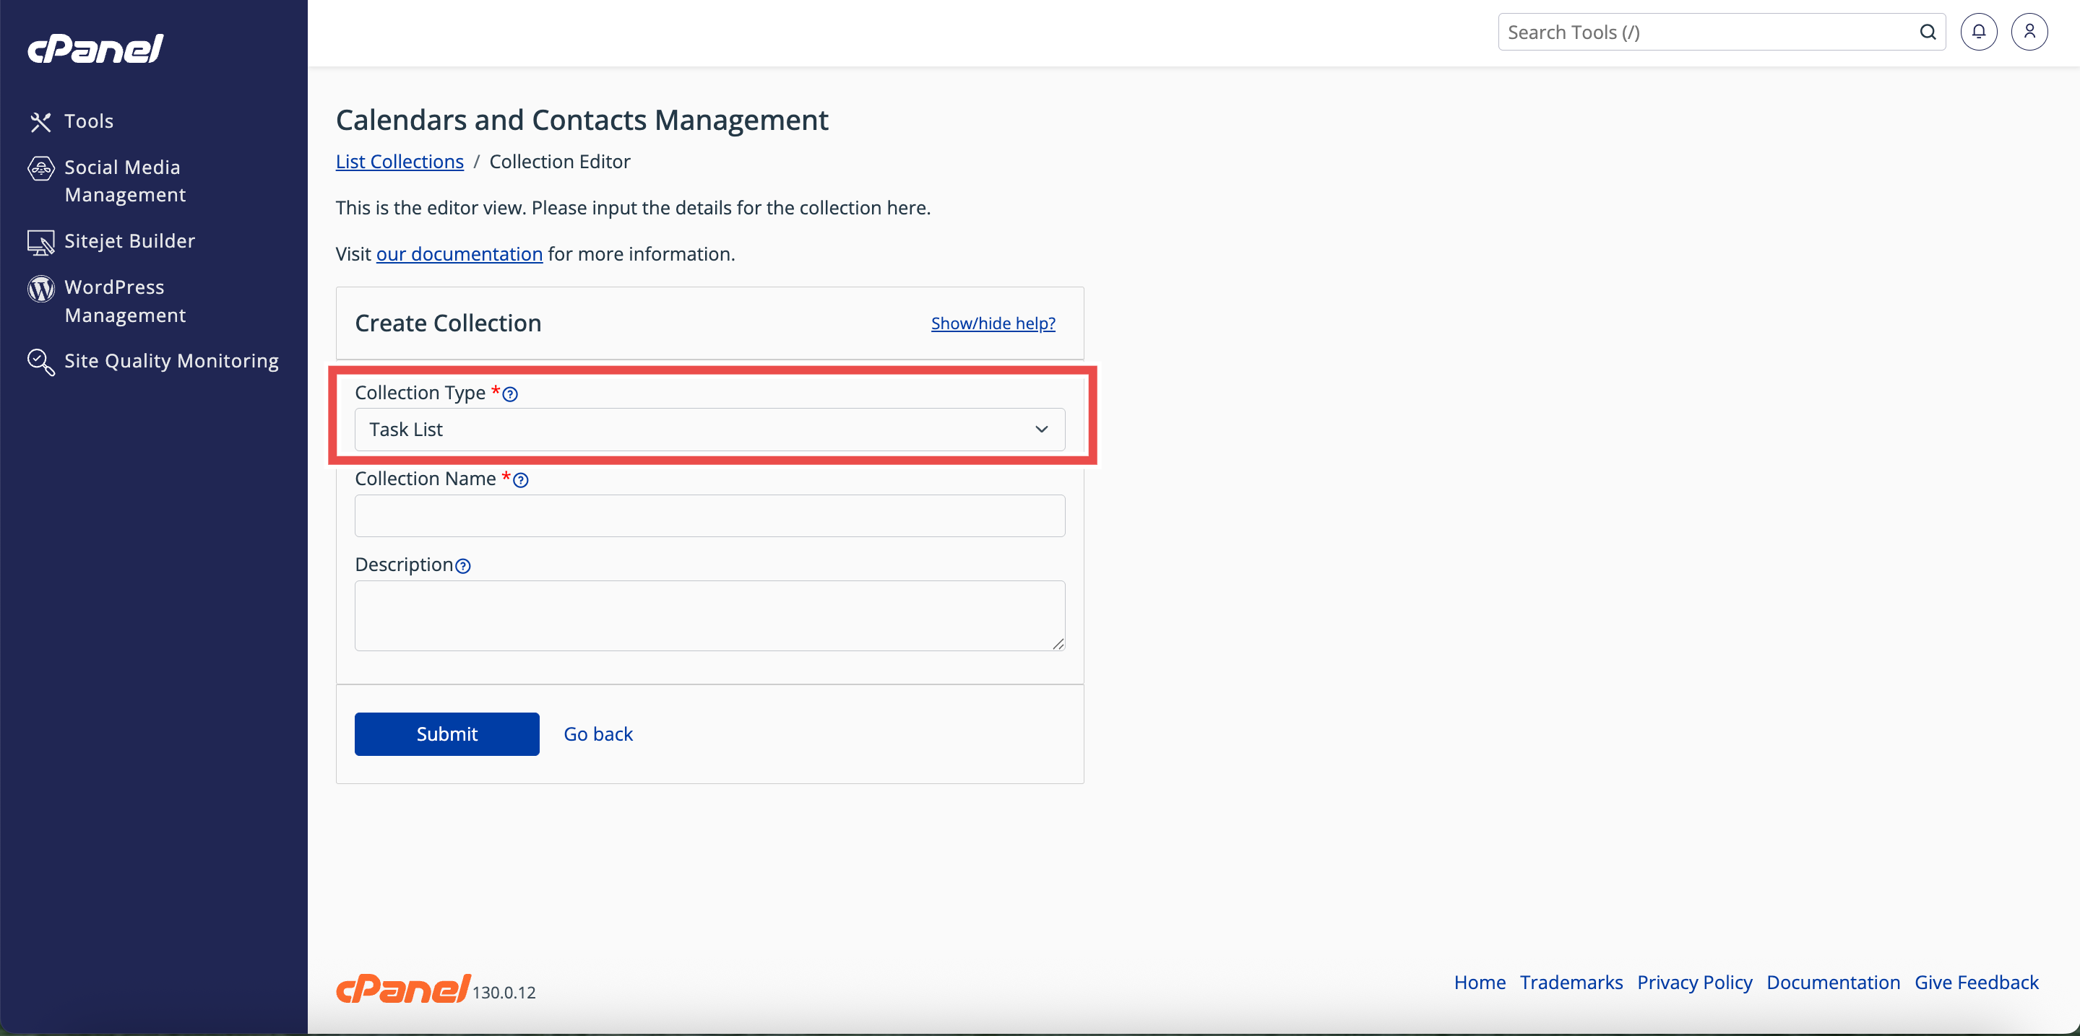Open the user account icon
This screenshot has height=1036, width=2080.
(2029, 32)
